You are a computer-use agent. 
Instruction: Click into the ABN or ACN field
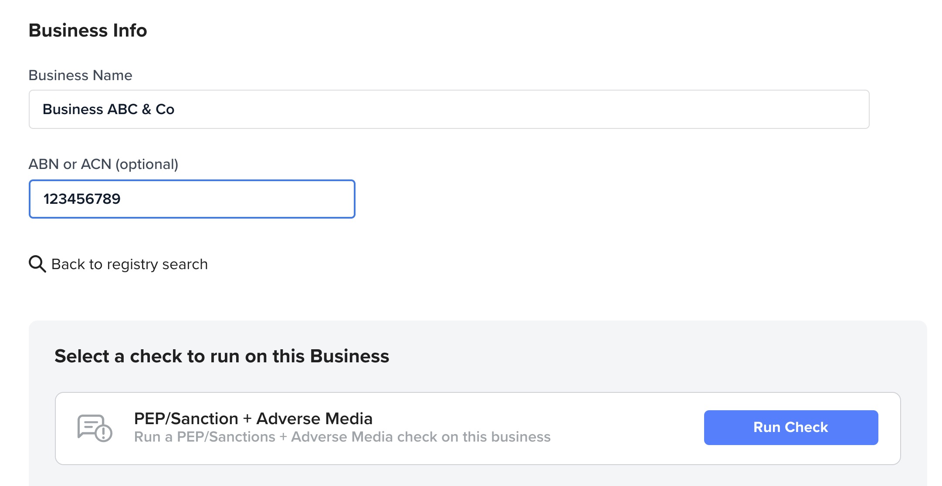192,199
